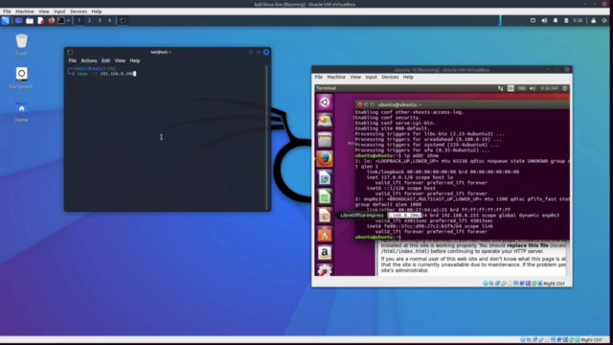Open Machine menu of the kali linux VirtualBox window

click(25, 11)
